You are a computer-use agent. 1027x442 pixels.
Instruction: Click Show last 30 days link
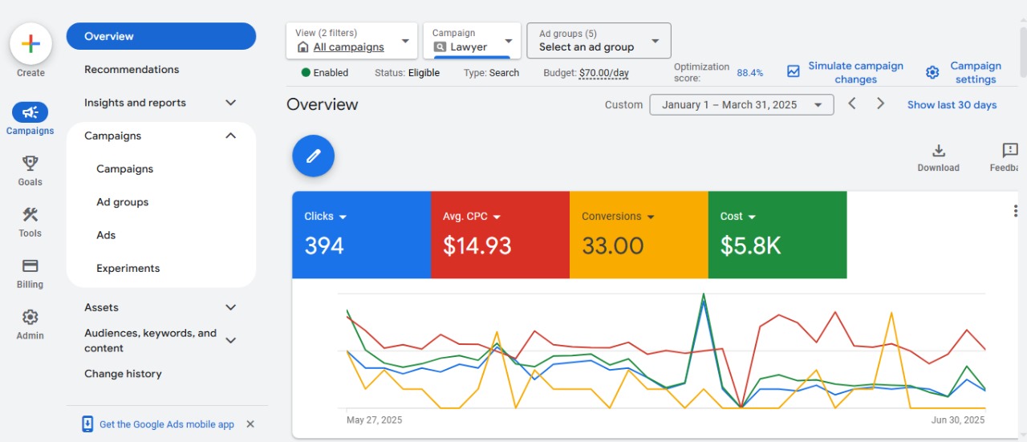point(952,105)
